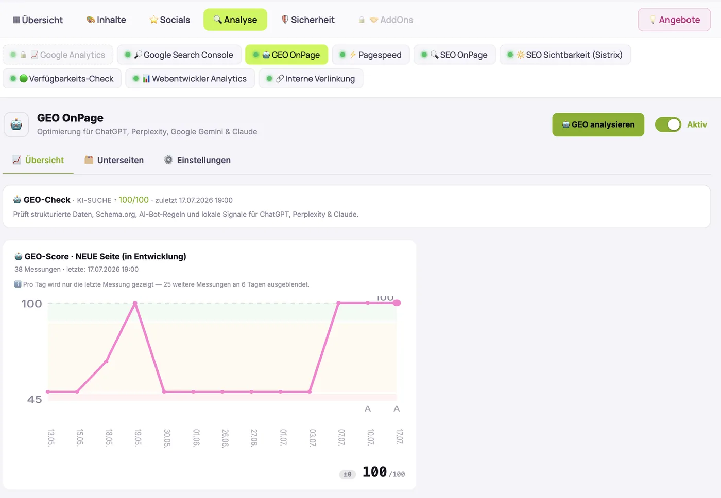Click the chart point at 07.07.
Image resolution: width=721 pixels, height=498 pixels.
click(x=338, y=303)
